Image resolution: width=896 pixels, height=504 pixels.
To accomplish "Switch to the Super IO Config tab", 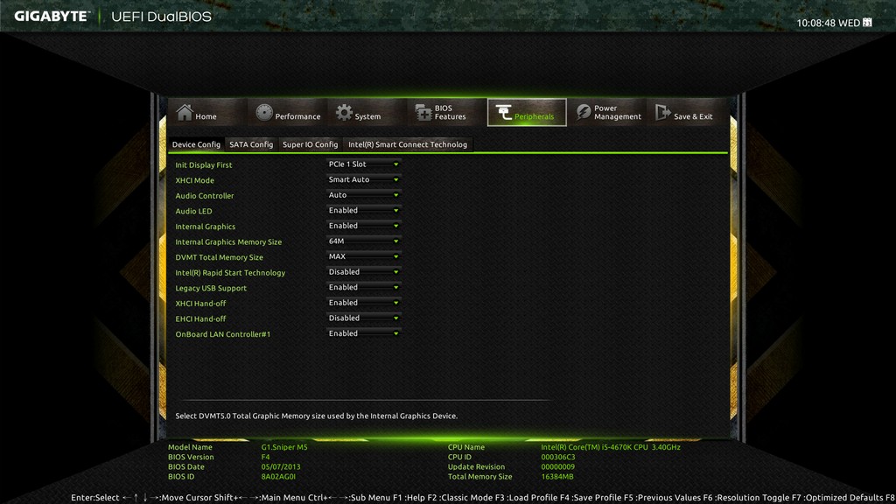I will (311, 144).
